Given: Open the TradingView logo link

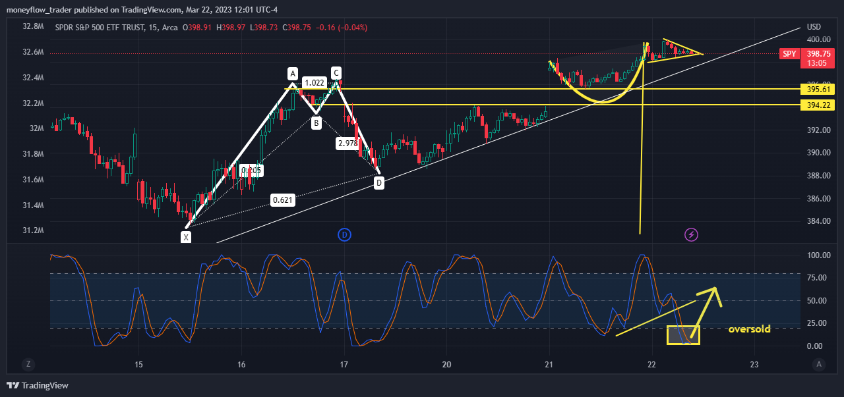Looking at the screenshot, I should [38, 385].
